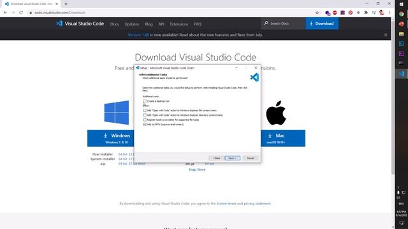408x229 pixels.
Task: Click the blue Download button in site header
Action: [322, 24]
